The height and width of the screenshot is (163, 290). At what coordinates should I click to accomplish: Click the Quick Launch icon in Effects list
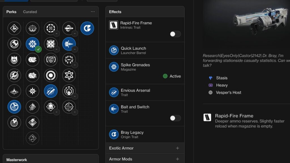pos(114,50)
